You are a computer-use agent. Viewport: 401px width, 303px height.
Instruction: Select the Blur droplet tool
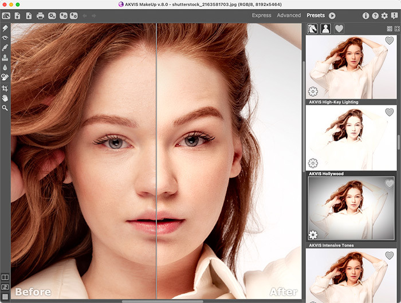click(x=5, y=67)
